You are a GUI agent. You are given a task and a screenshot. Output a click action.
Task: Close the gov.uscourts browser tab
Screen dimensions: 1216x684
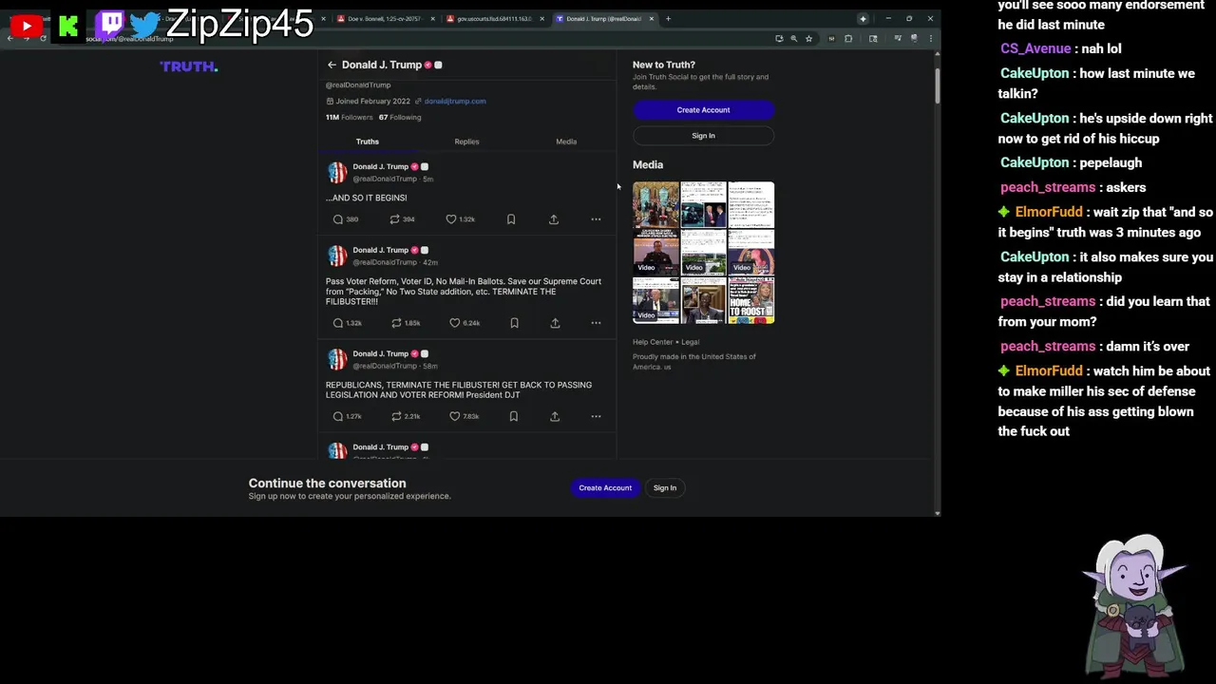541,18
